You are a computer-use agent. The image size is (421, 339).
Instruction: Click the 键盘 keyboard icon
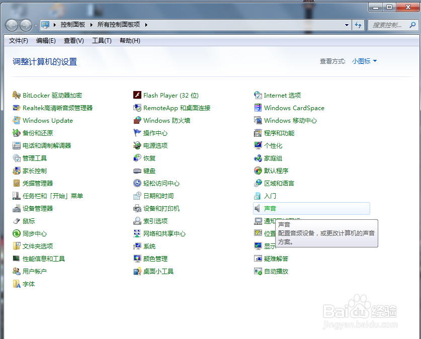[x=137, y=171]
